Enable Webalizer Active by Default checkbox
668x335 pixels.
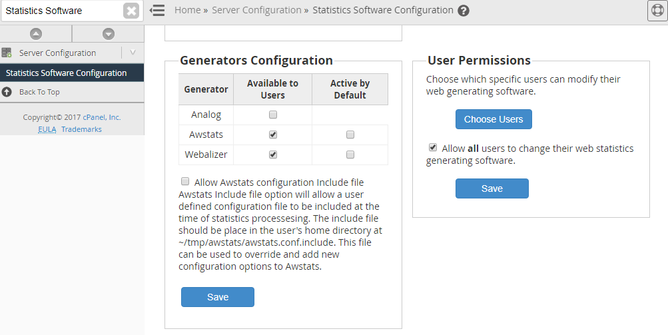(350, 155)
